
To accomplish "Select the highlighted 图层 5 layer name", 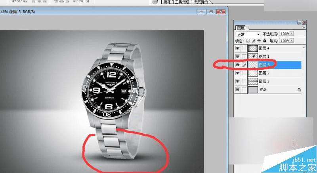I will [x=264, y=65].
